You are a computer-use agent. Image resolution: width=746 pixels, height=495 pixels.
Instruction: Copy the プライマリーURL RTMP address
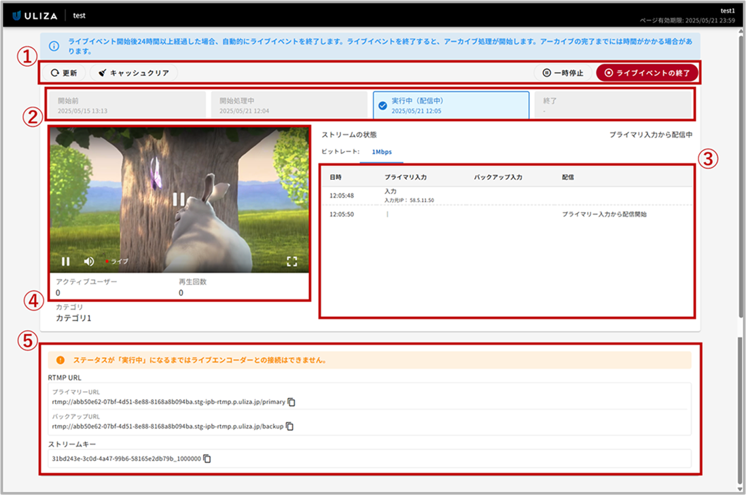click(291, 402)
